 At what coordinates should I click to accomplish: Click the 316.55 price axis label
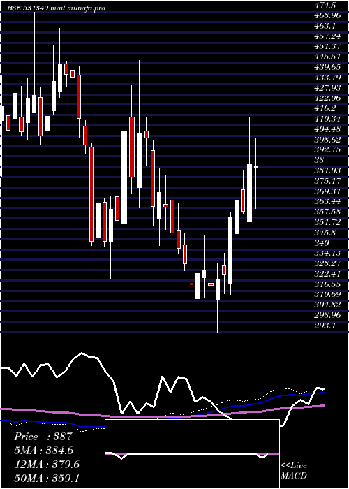[x=327, y=284]
